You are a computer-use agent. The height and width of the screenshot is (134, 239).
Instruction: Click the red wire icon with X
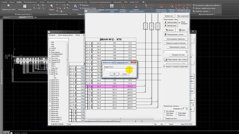coord(171,6)
